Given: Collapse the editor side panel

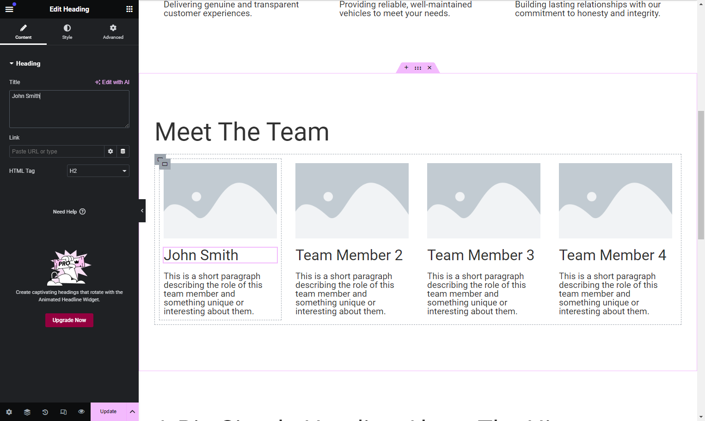Looking at the screenshot, I should (x=142, y=211).
